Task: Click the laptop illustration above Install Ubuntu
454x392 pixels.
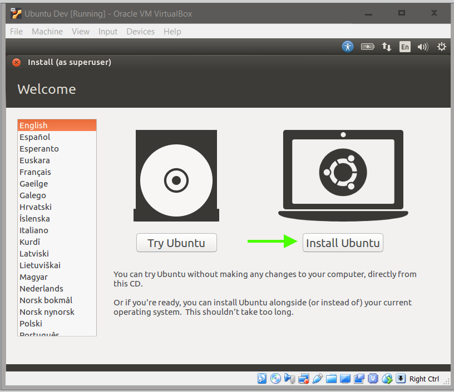Action: (x=343, y=175)
